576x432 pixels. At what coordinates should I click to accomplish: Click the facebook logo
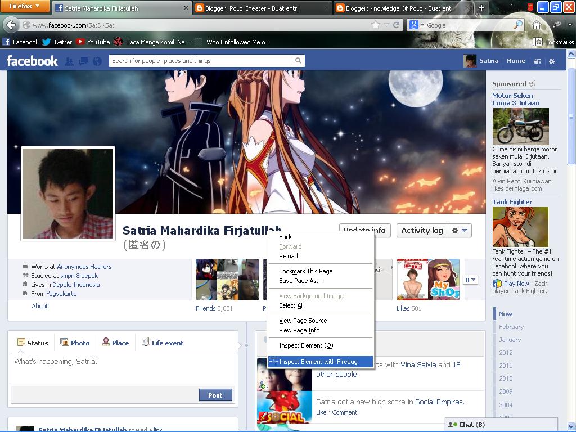point(32,61)
